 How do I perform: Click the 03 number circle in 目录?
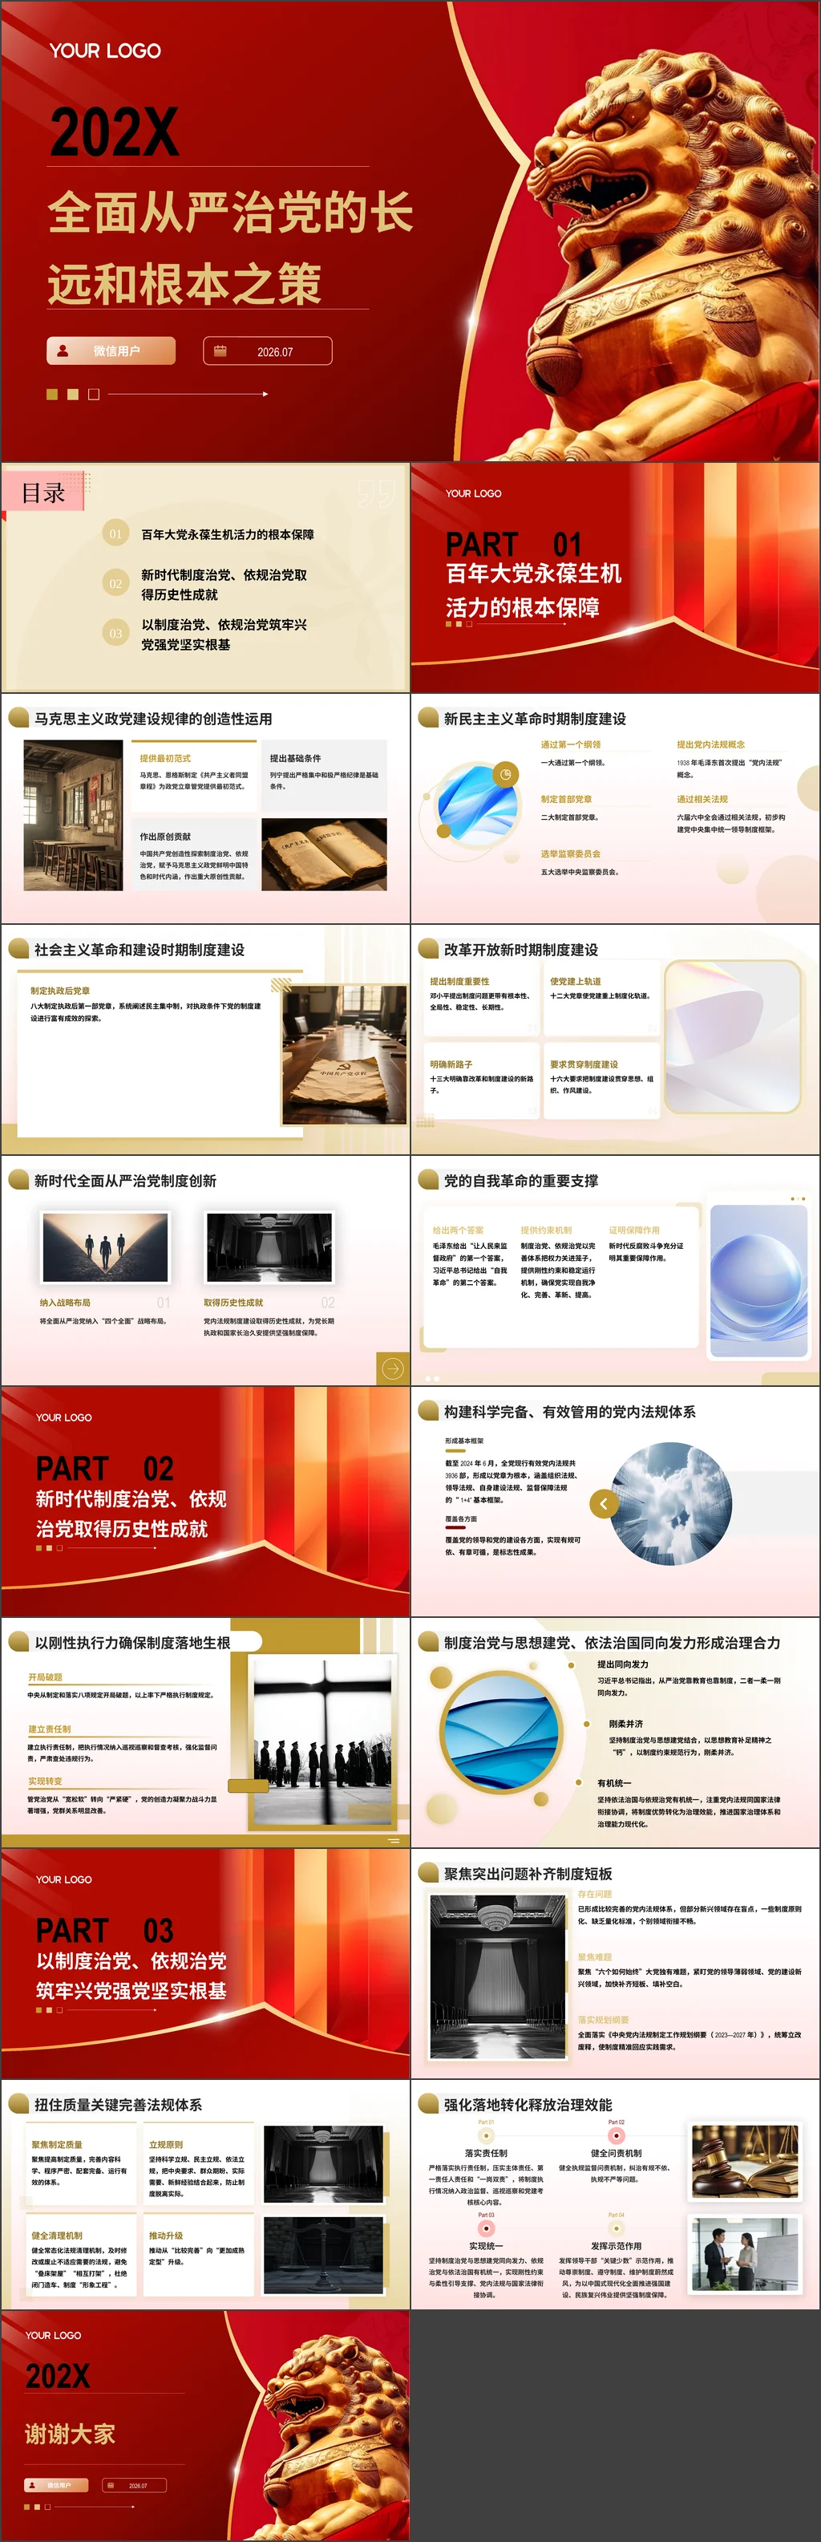(115, 633)
